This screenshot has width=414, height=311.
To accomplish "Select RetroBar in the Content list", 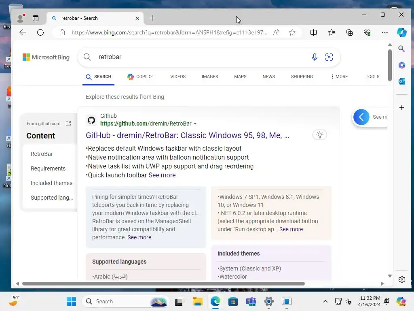I will pos(42,154).
